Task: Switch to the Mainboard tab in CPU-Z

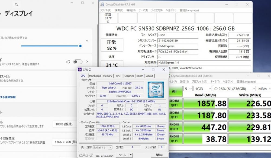Action: coord(95,76)
